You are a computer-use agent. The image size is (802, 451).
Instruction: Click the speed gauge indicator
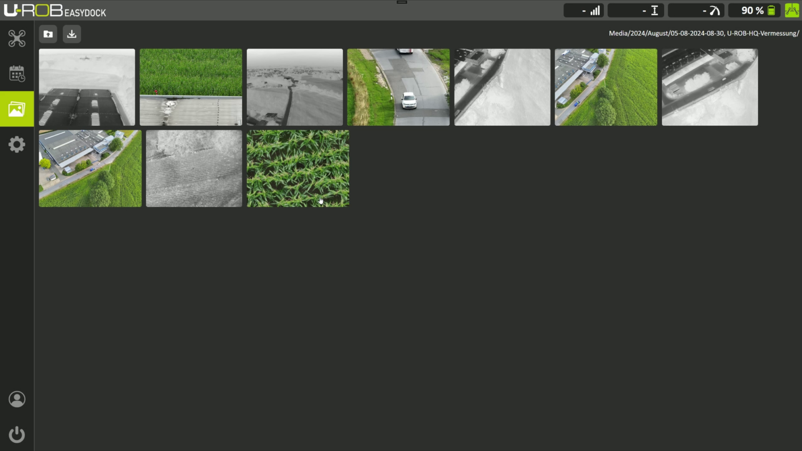point(696,10)
